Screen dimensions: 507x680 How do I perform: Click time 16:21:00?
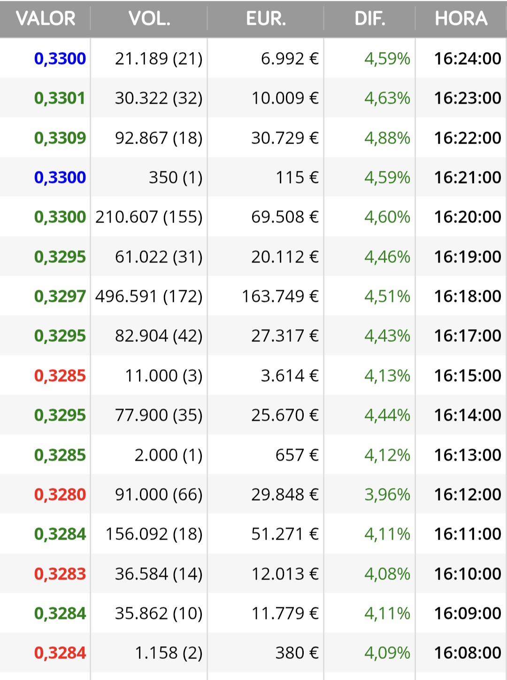pyautogui.click(x=468, y=178)
